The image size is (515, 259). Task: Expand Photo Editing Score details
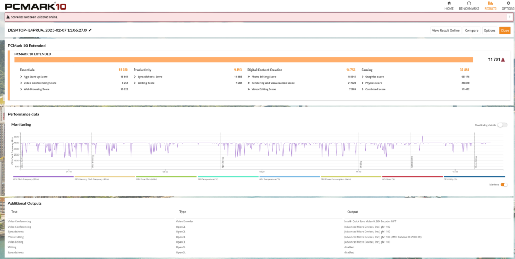249,77
